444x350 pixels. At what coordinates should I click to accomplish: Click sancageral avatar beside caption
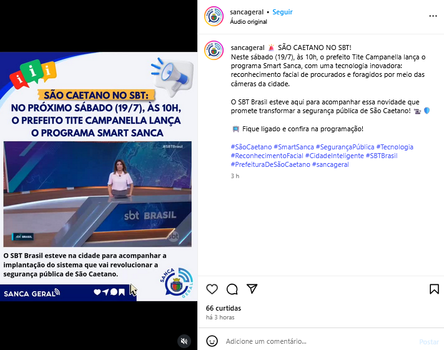214,51
